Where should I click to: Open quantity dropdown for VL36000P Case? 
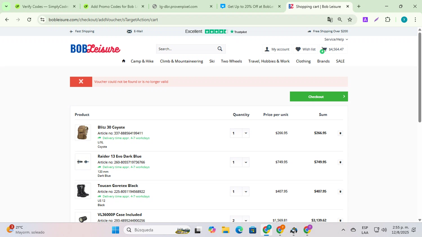[246, 220]
